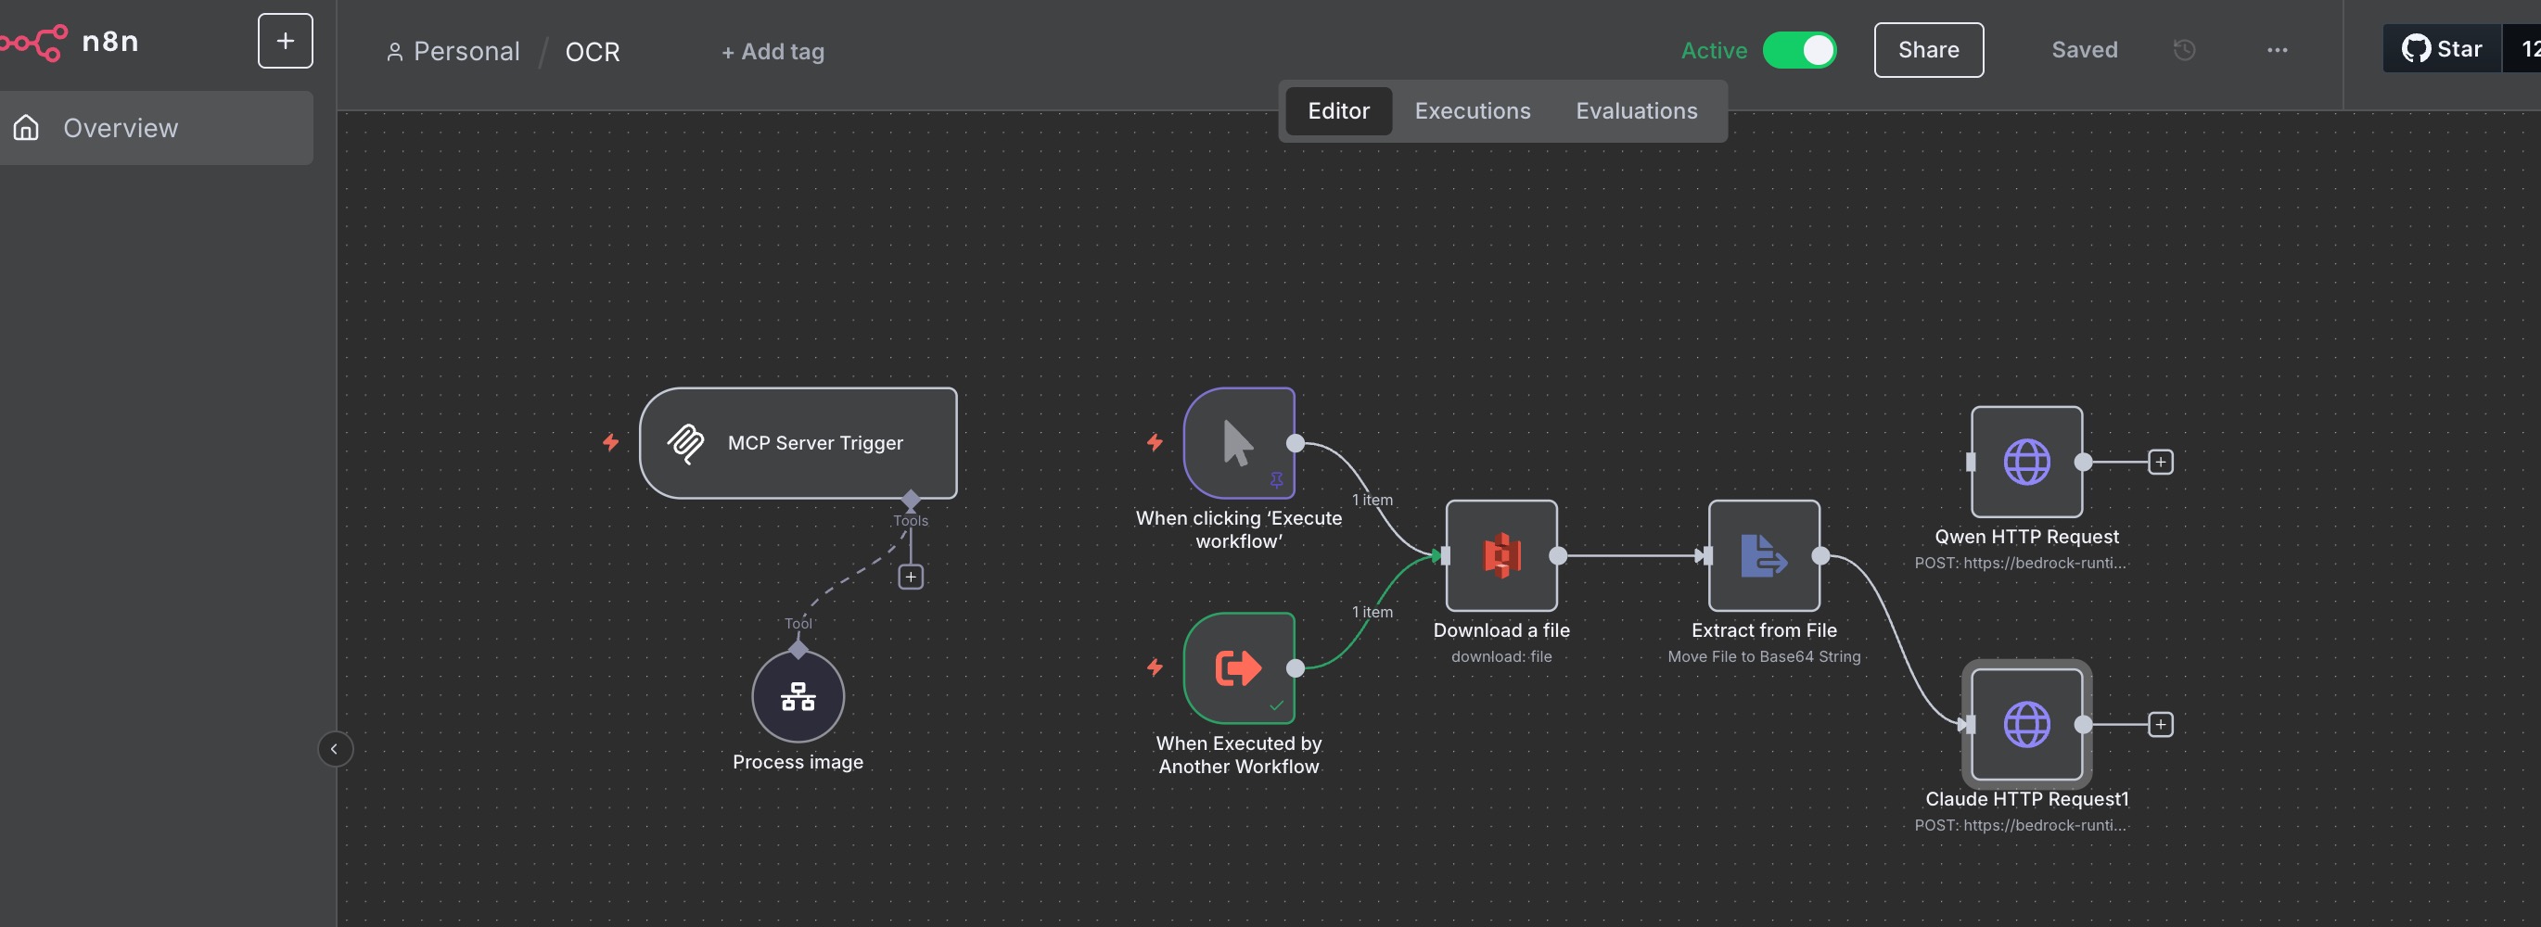Click the Qwen HTTP Request node

pos(2025,462)
